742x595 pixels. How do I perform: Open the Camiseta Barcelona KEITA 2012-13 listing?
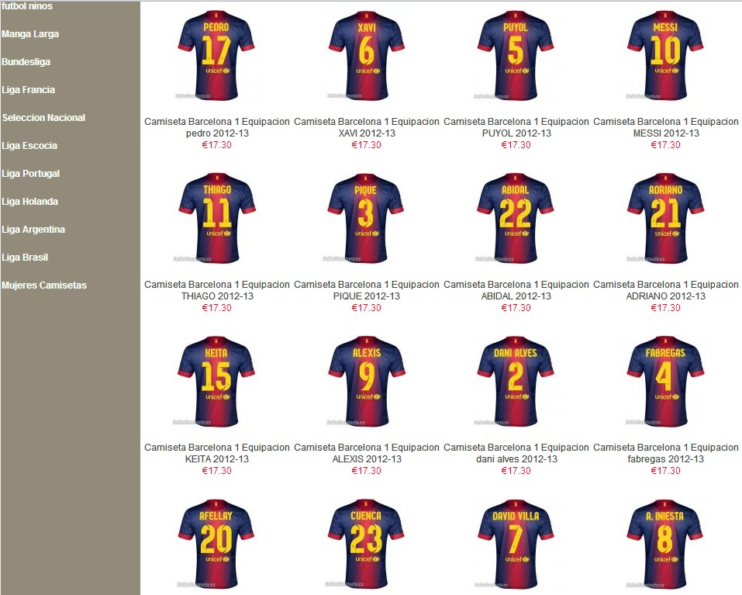point(216,451)
